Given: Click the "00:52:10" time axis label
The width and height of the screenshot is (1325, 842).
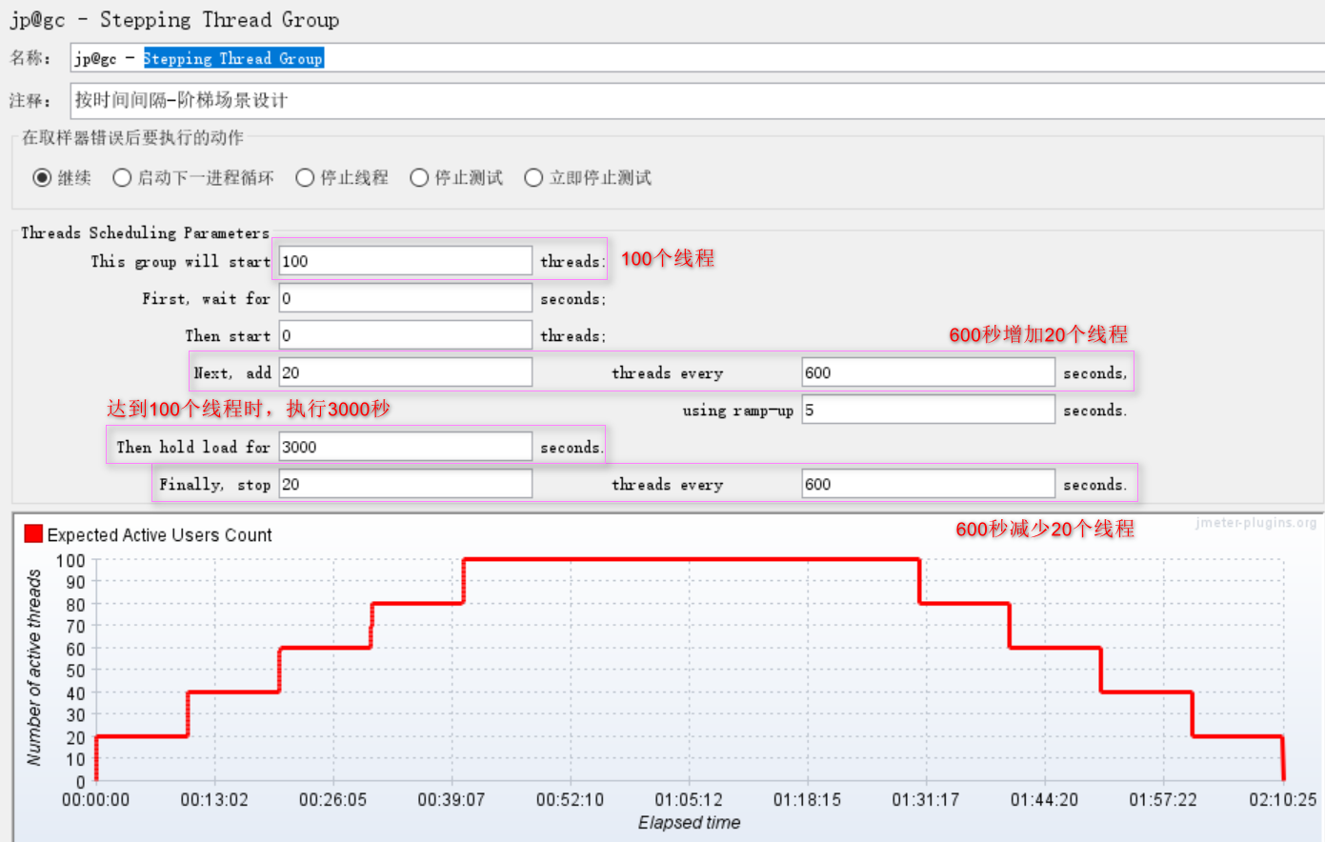Looking at the screenshot, I should [x=570, y=799].
